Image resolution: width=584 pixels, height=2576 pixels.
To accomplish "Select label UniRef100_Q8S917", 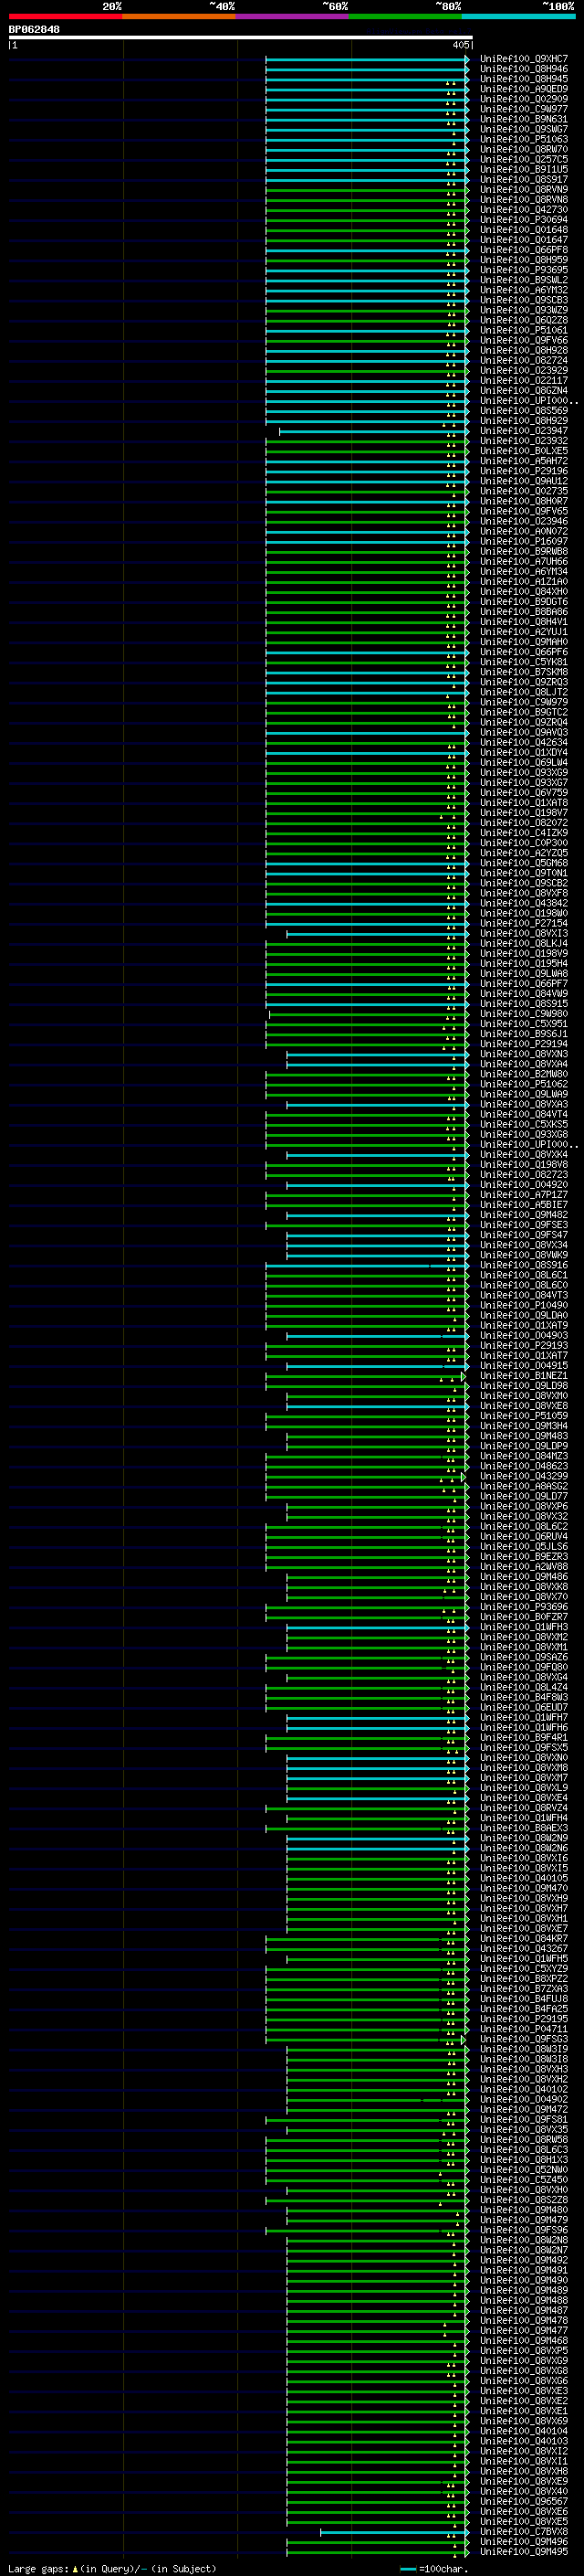I will click(x=523, y=179).
